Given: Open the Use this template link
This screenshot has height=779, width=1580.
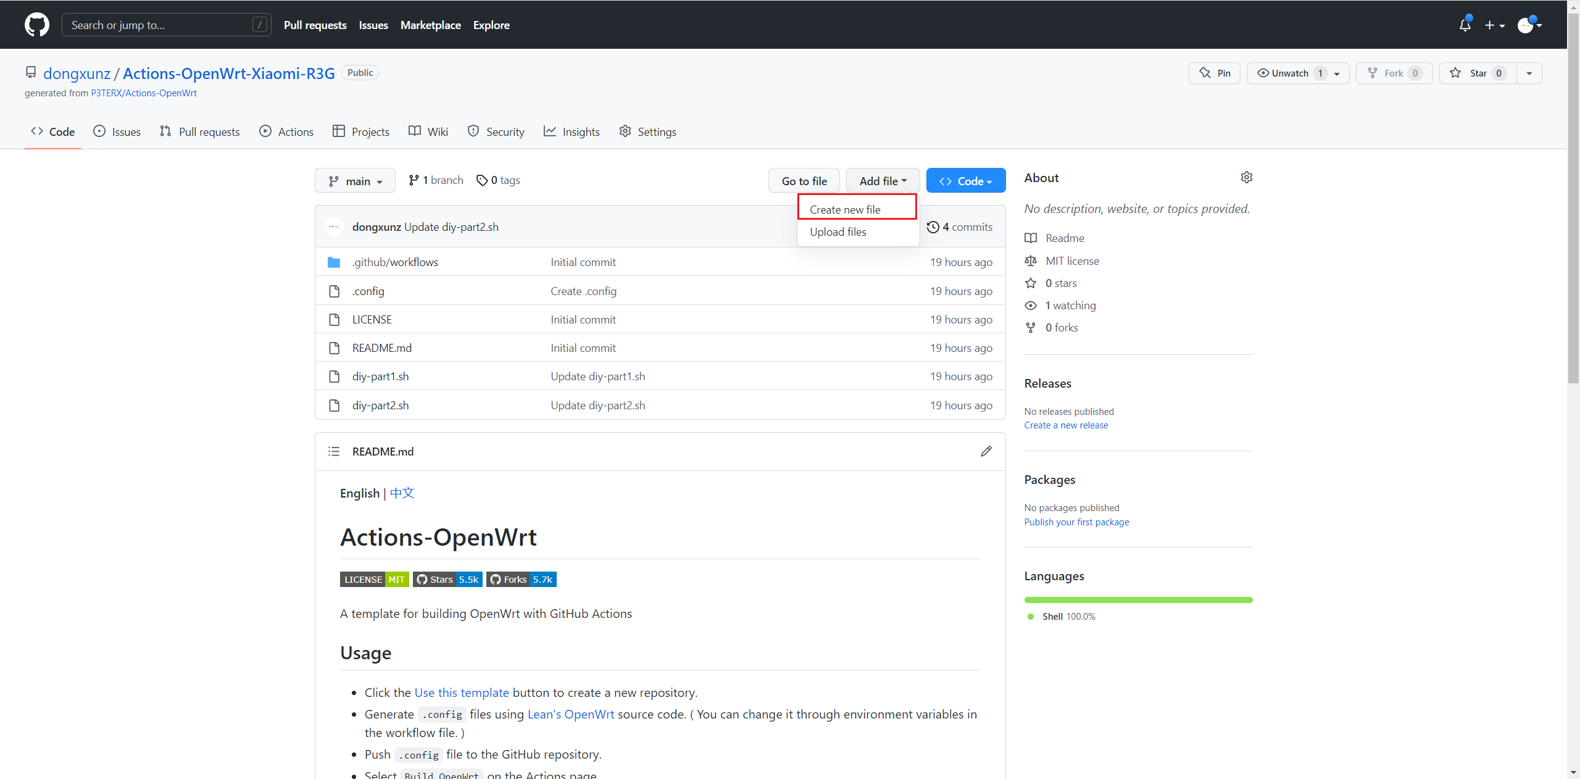Looking at the screenshot, I should click(462, 693).
